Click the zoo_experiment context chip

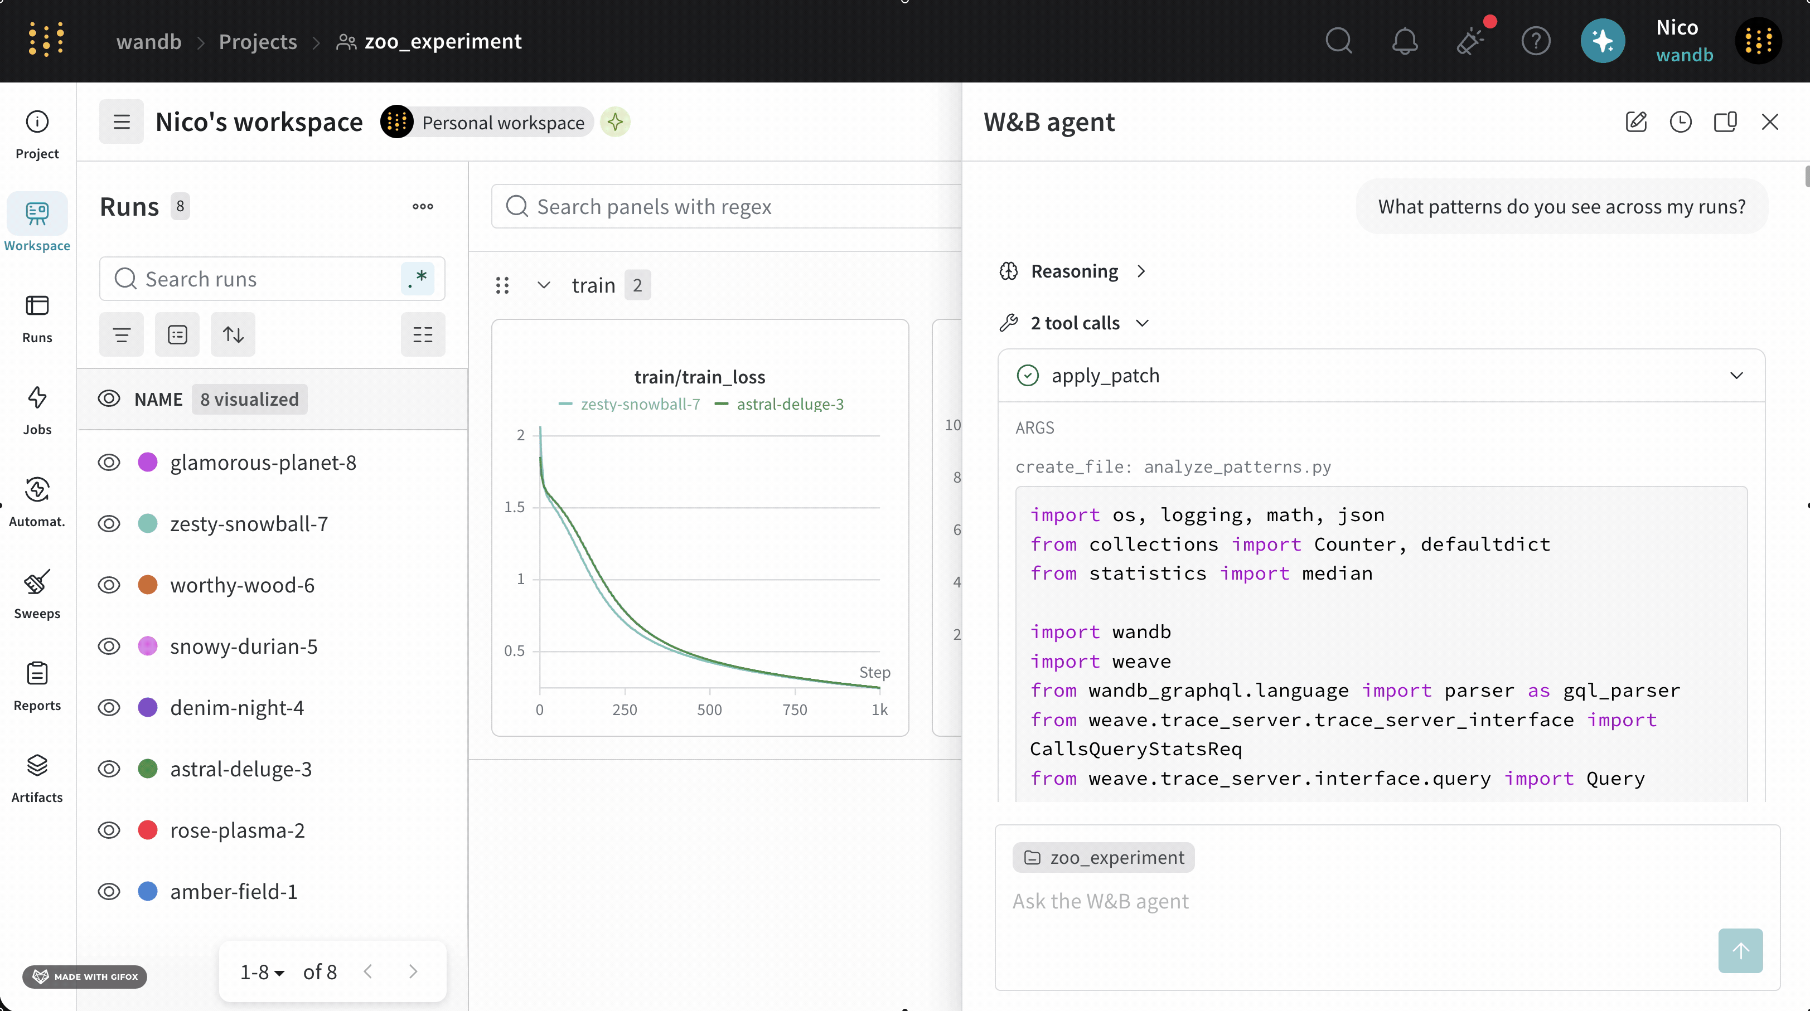point(1103,857)
